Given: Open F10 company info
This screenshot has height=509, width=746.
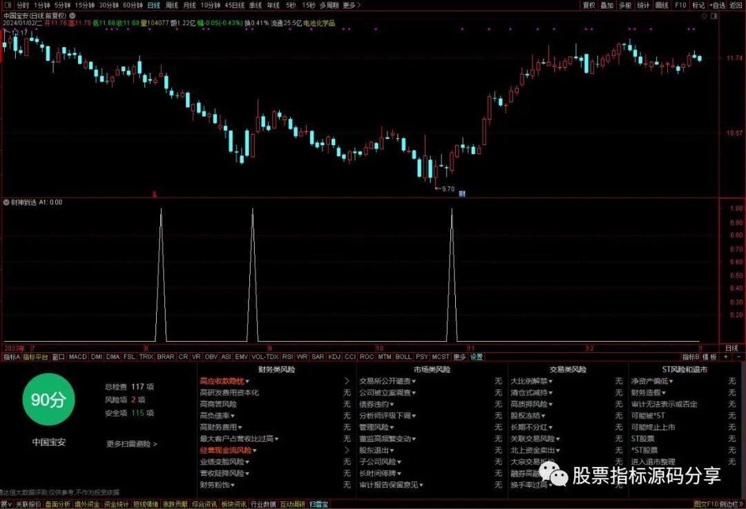Looking at the screenshot, I should [680, 6].
